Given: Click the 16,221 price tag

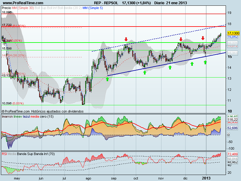Looking at the screenshot, I should tap(232, 43).
